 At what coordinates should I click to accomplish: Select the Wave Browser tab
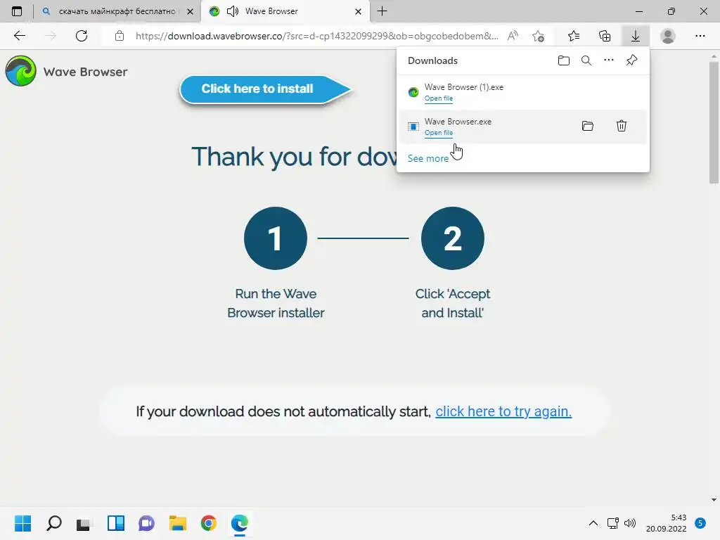(x=285, y=11)
